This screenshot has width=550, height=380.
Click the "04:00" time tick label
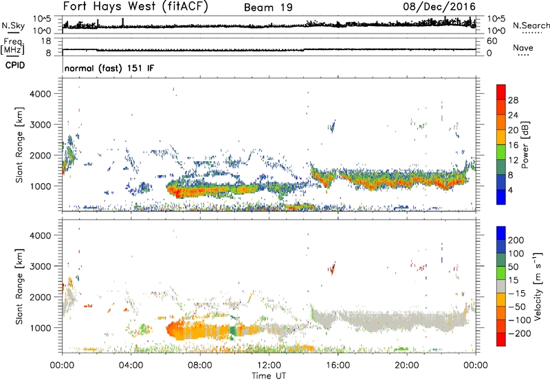131,366
